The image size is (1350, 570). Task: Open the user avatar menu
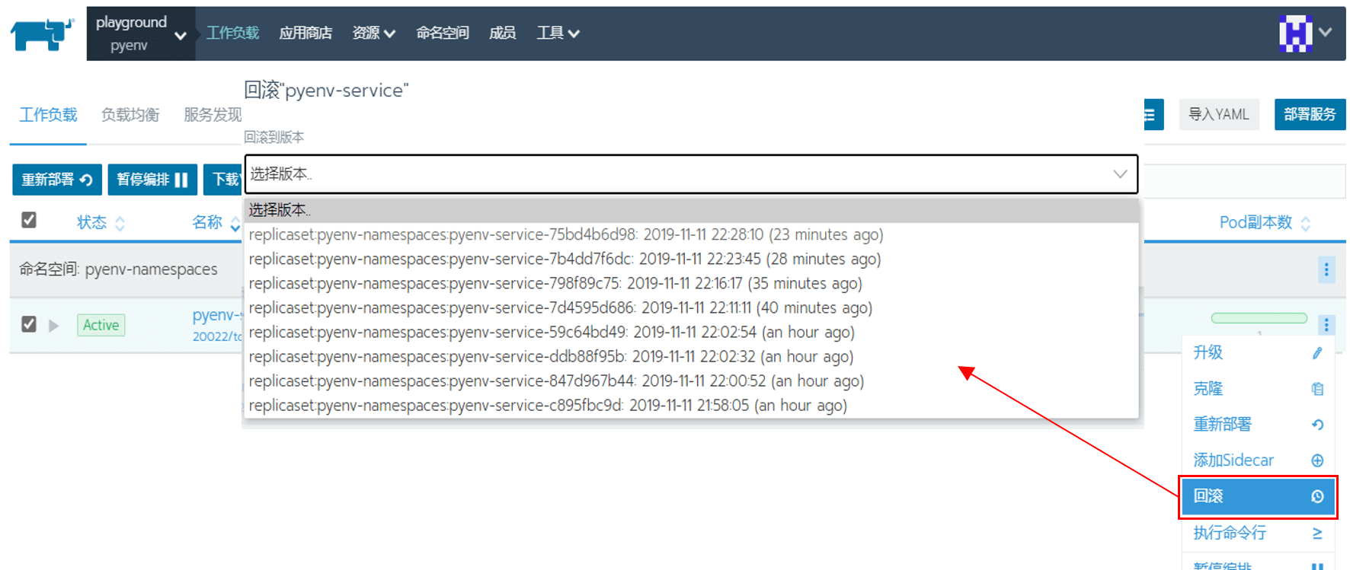click(1305, 33)
